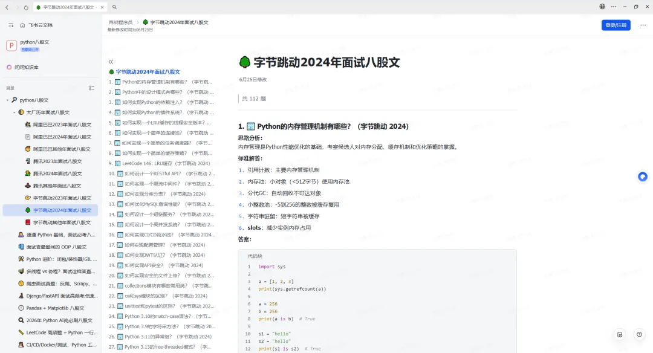Collapse the left sidebar menu icon
Screen dimensions: 653x353
11,25
